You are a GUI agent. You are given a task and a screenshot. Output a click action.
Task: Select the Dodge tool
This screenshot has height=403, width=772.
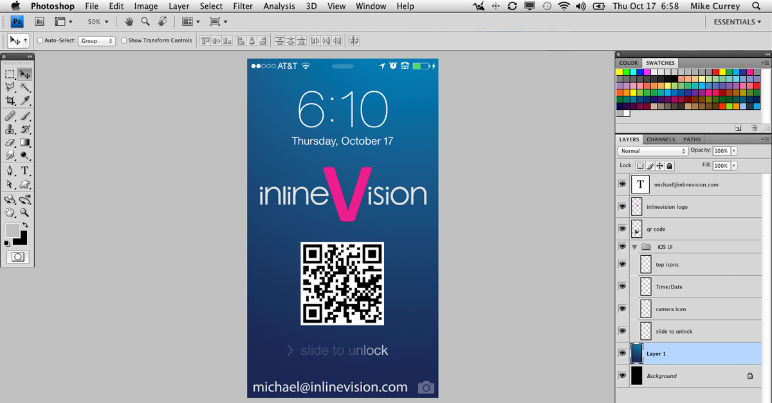click(x=25, y=155)
